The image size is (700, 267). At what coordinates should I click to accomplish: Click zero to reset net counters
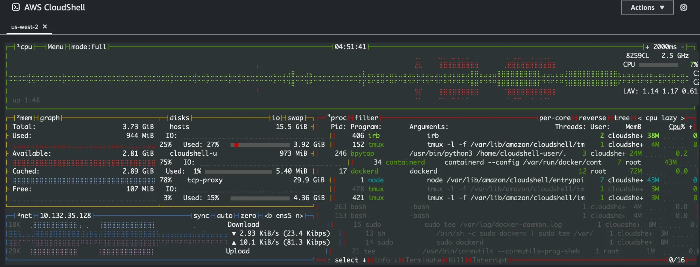pyautogui.click(x=248, y=216)
